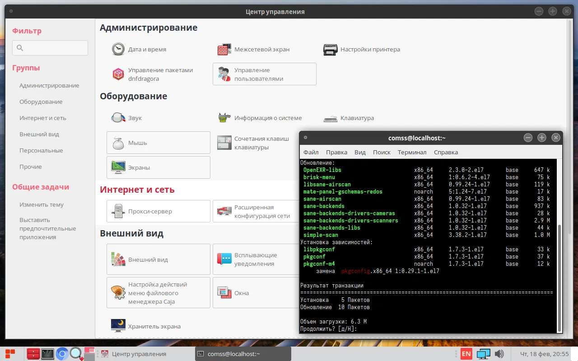Switch keyboard layout via the EN indicator
Screen dimensions: 578x361
[466, 354]
